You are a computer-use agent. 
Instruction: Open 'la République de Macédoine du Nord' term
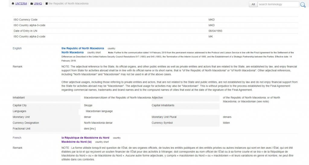click(x=85, y=138)
